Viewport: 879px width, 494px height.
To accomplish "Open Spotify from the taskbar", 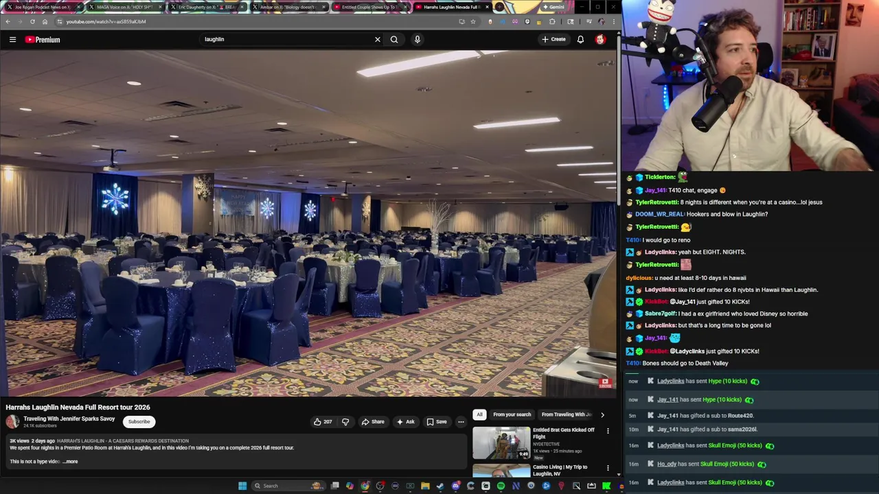I will (x=501, y=486).
